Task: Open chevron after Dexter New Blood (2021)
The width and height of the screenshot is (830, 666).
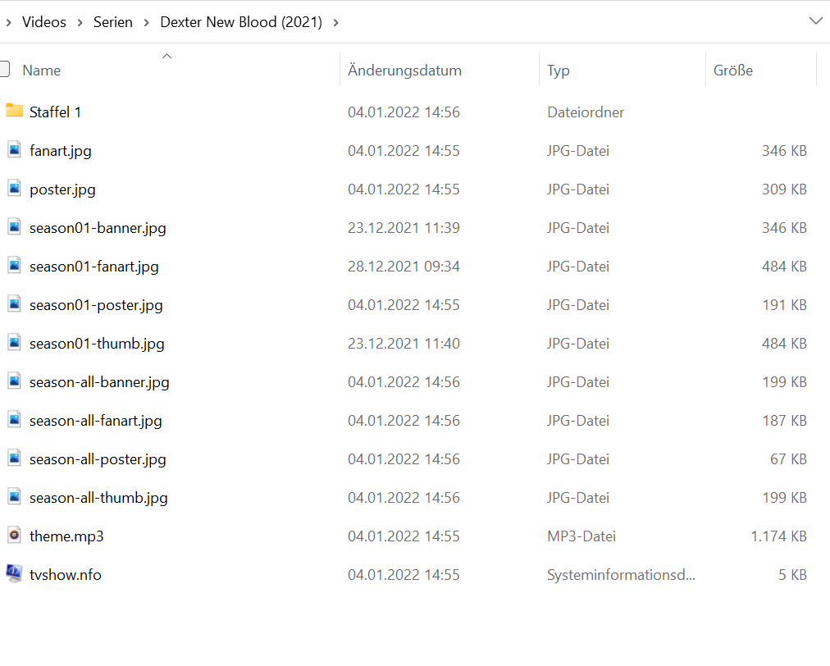Action: point(335,23)
